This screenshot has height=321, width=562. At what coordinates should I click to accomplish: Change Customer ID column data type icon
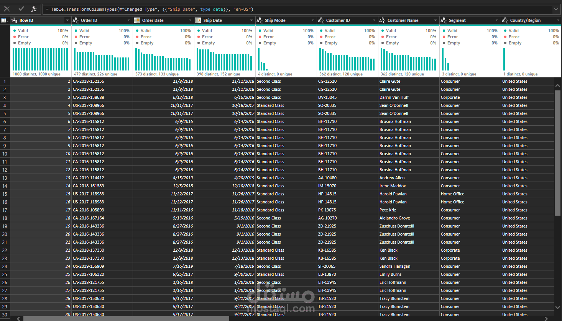tap(321, 20)
